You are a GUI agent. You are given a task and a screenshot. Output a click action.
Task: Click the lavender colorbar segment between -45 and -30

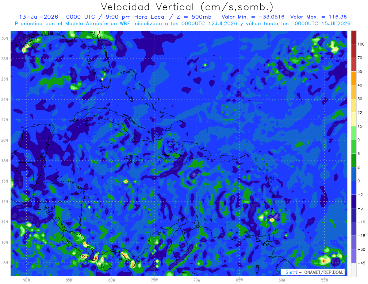[x=354, y=256]
